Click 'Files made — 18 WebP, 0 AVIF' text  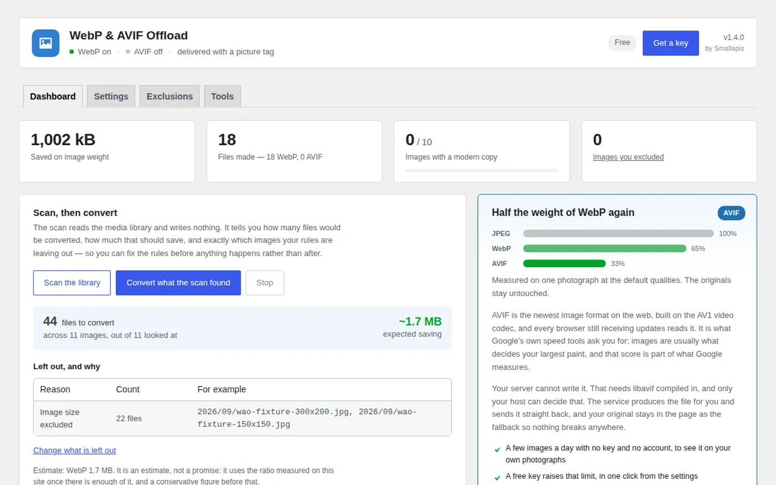click(x=270, y=157)
